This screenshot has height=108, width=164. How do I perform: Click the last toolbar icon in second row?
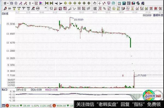click(160, 8)
